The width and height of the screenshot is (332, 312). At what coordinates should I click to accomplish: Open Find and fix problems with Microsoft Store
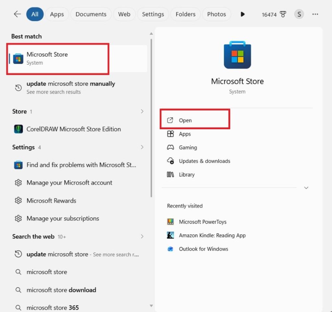pyautogui.click(x=77, y=165)
